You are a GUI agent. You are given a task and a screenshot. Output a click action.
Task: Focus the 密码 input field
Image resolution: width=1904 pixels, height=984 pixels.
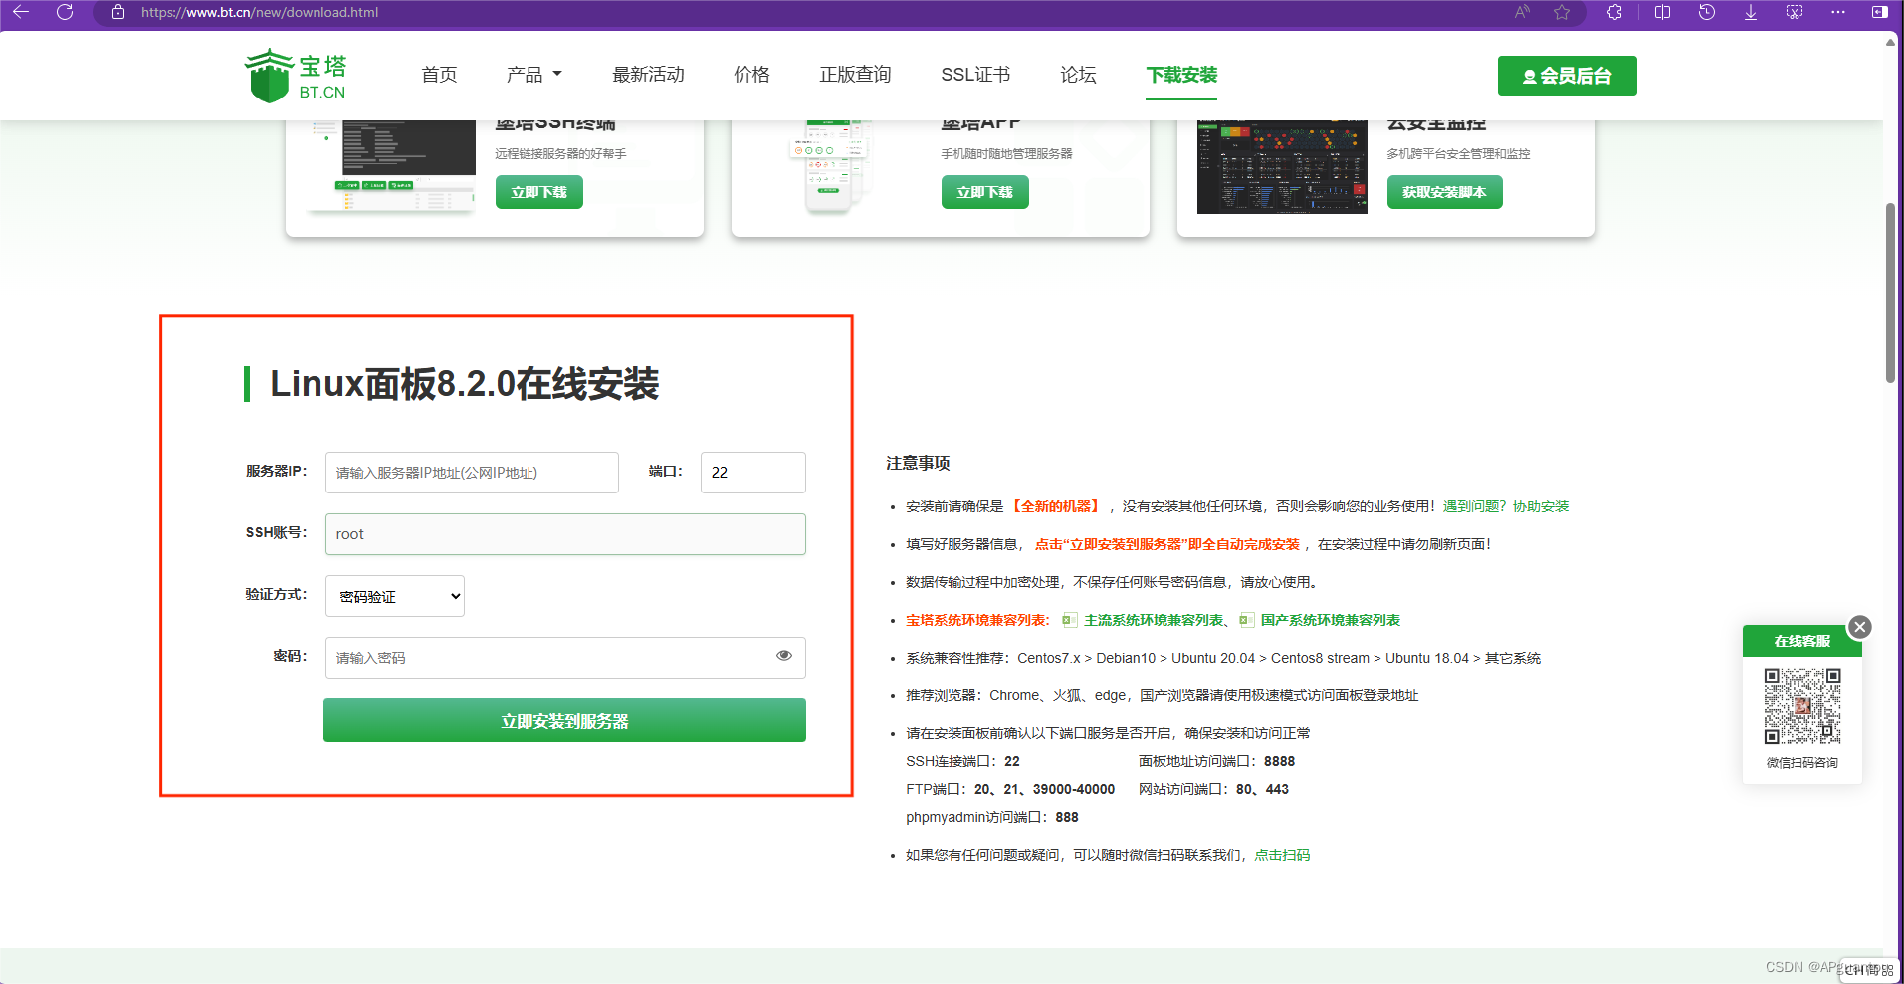point(565,658)
